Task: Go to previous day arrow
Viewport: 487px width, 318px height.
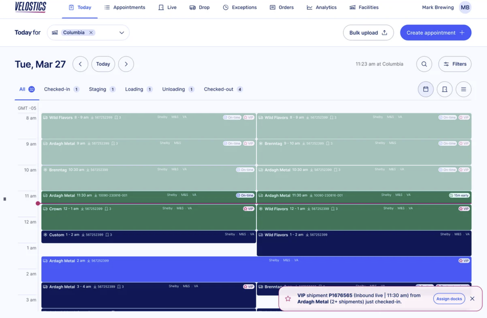Action: tap(80, 64)
